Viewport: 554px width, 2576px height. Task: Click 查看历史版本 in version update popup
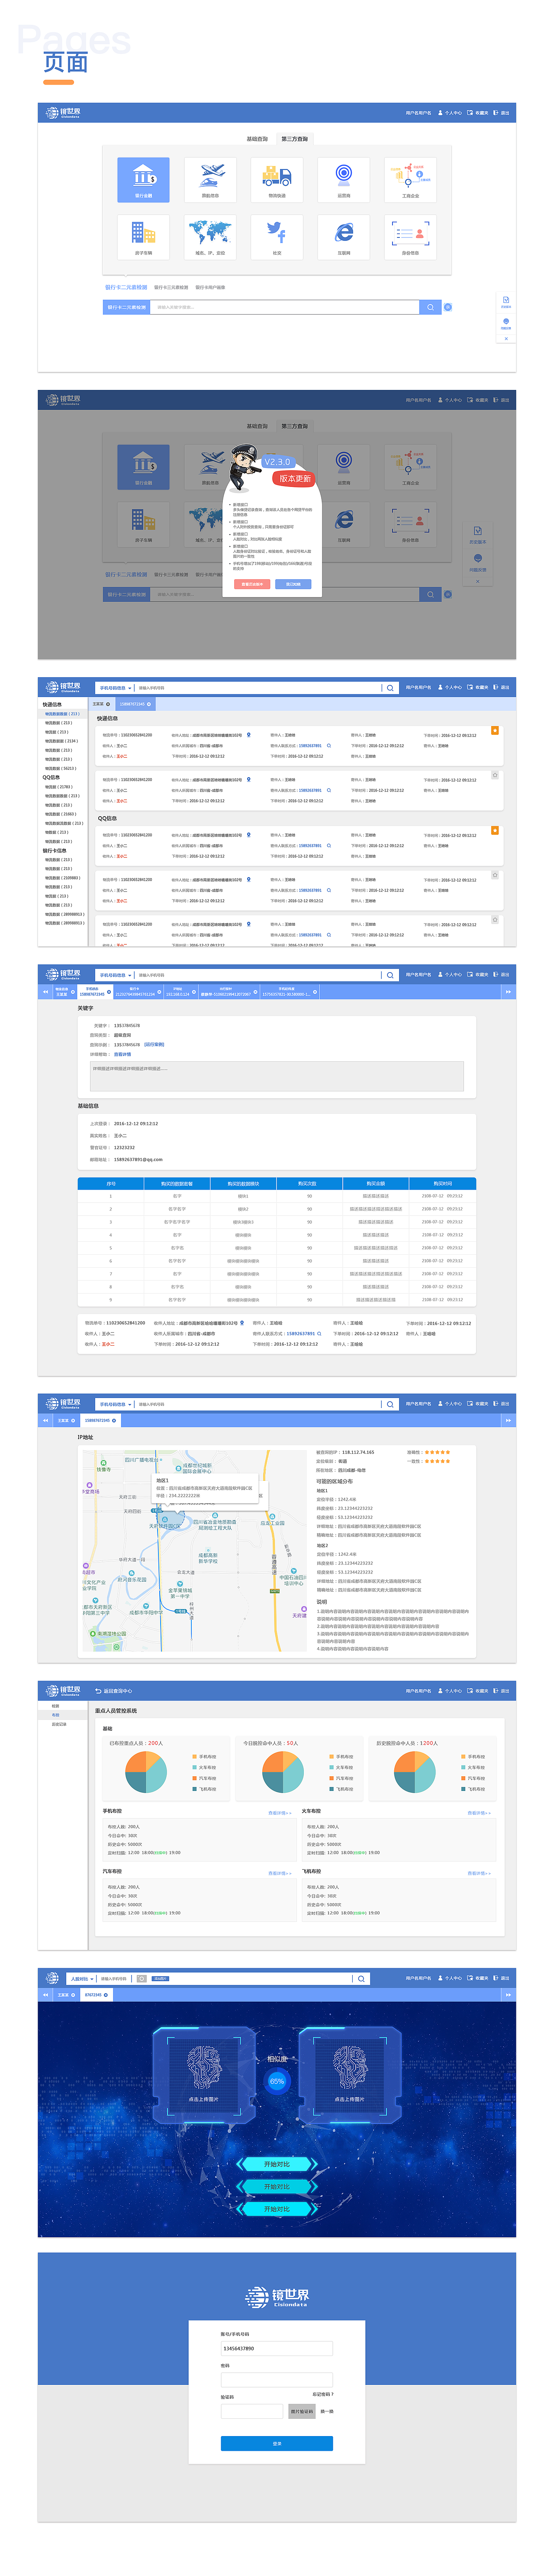(252, 584)
